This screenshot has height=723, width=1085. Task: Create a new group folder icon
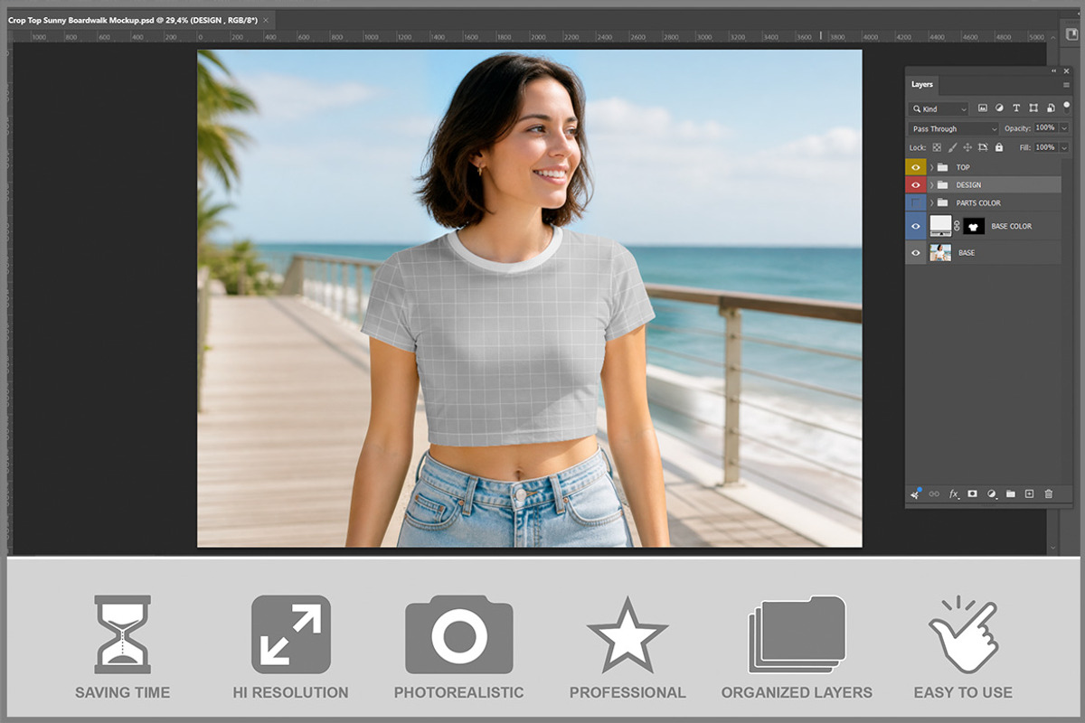(1011, 493)
